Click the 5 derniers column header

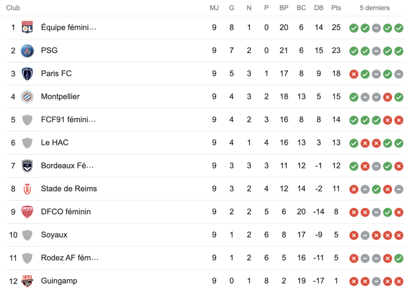pos(375,8)
